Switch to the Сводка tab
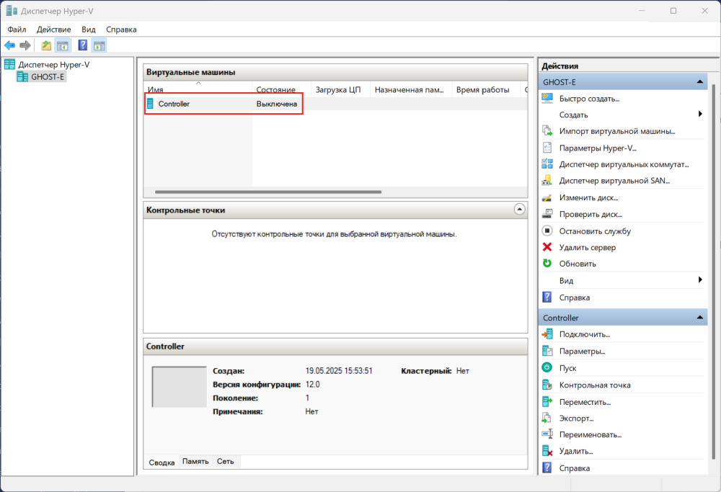The width and height of the screenshot is (721, 492). [x=162, y=462]
